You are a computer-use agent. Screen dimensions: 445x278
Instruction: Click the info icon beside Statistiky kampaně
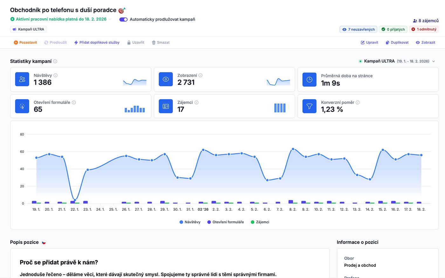[55, 61]
